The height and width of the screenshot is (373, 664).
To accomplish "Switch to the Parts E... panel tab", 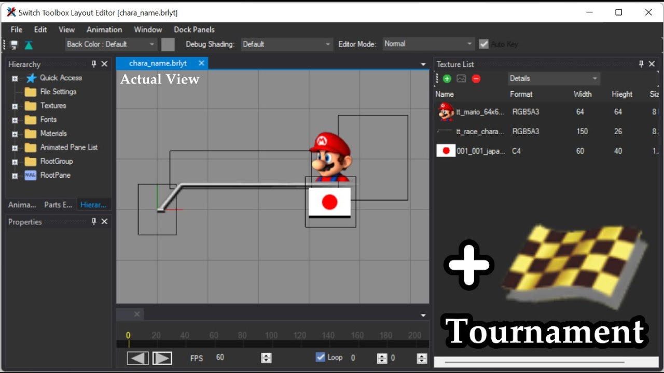I will pos(58,205).
